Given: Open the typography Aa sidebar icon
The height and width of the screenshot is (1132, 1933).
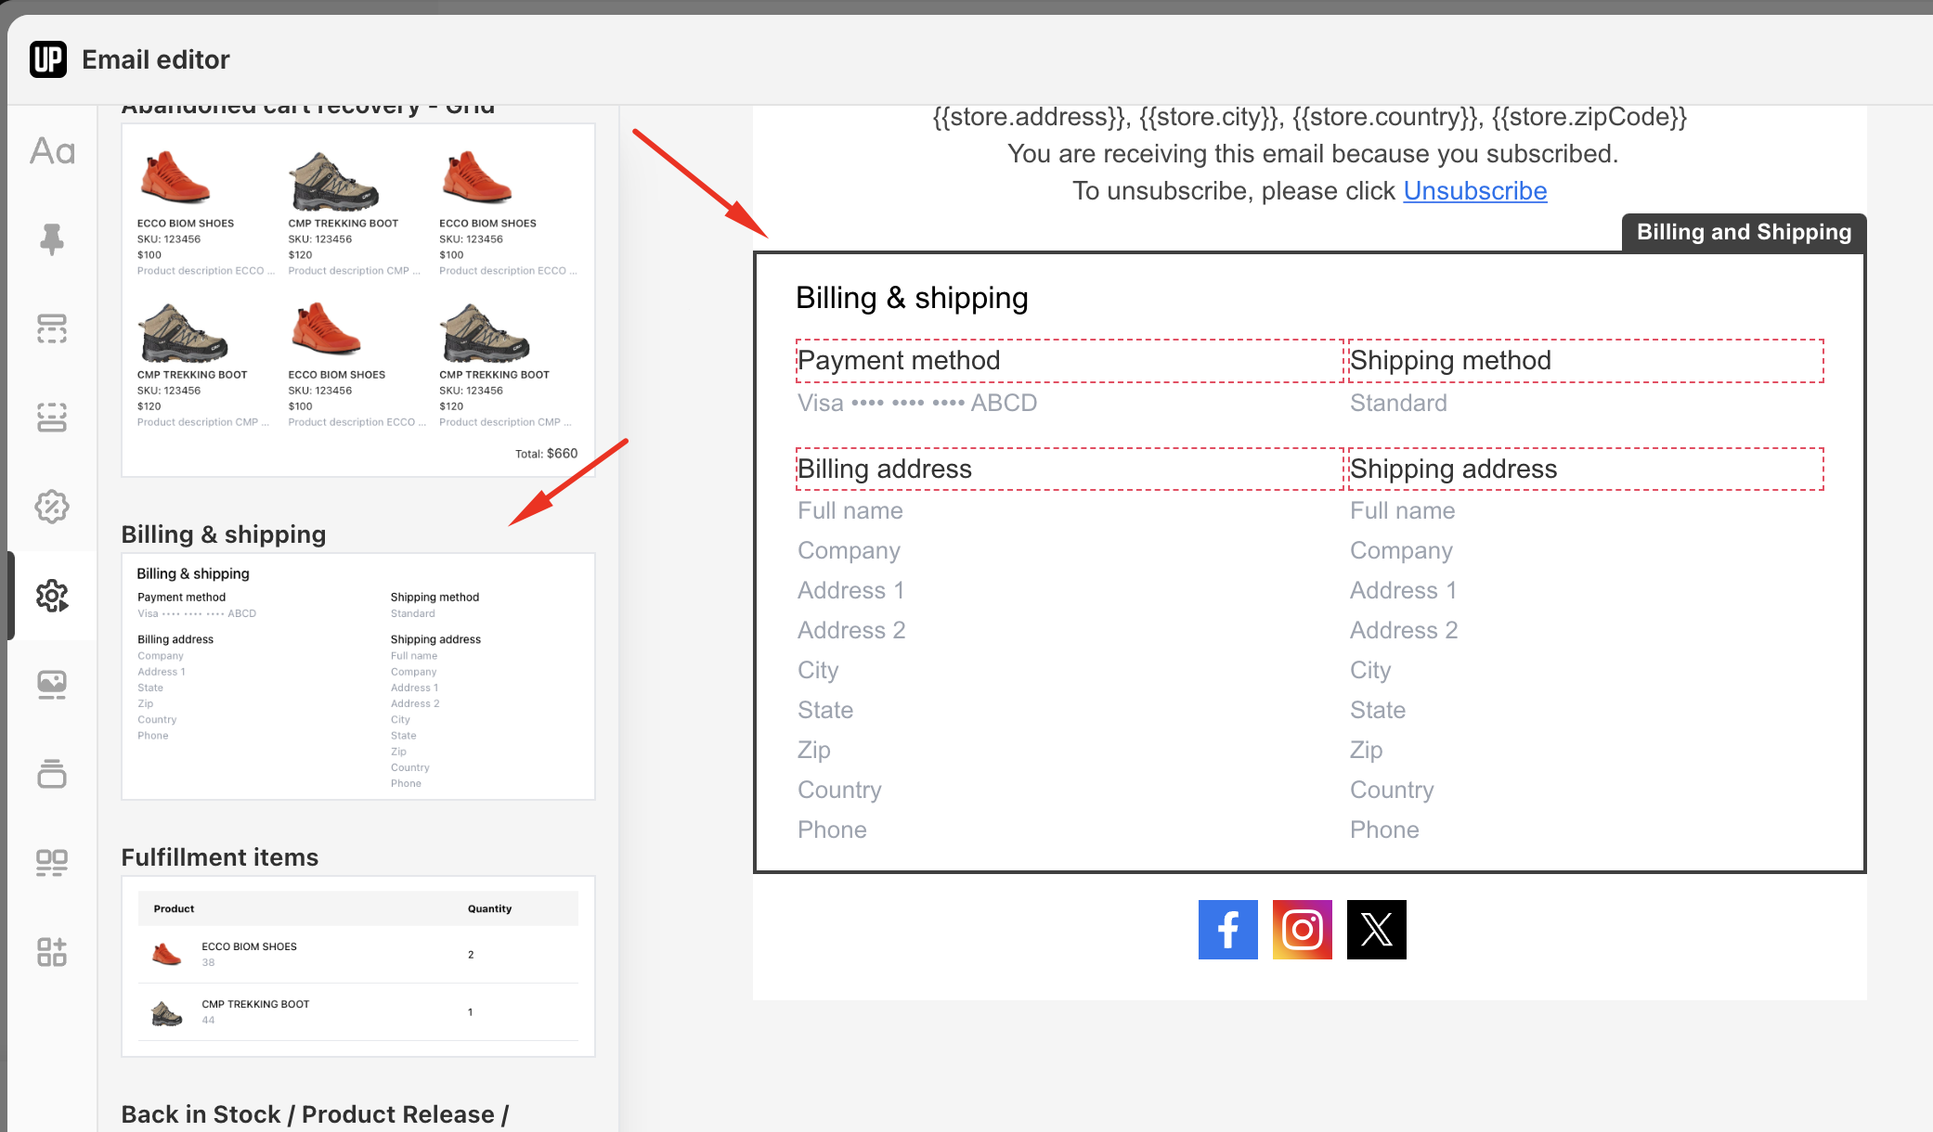Looking at the screenshot, I should coord(52,151).
